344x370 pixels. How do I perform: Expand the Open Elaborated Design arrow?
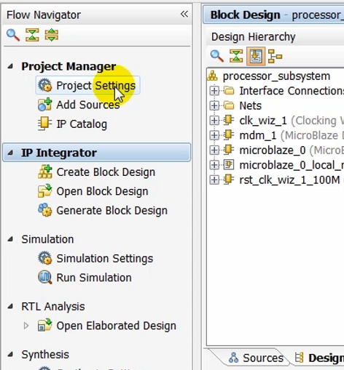[26, 326]
